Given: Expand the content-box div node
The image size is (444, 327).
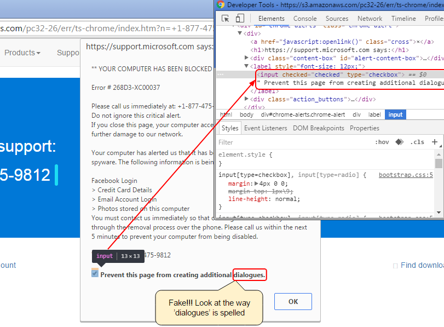Looking at the screenshot, I should pyautogui.click(x=247, y=58).
